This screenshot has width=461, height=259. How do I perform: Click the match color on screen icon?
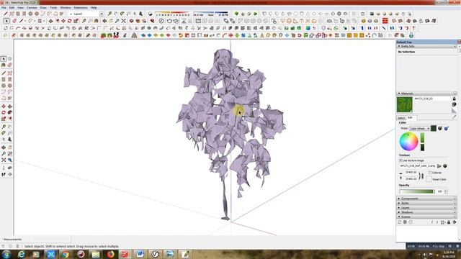(x=447, y=128)
